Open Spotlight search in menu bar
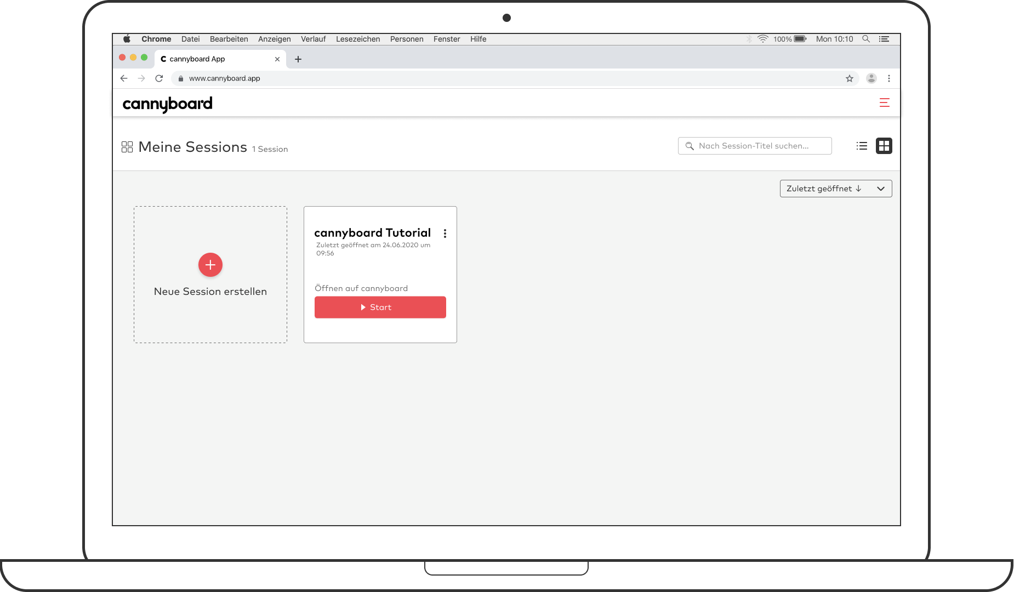This screenshot has width=1014, height=592. pos(866,39)
